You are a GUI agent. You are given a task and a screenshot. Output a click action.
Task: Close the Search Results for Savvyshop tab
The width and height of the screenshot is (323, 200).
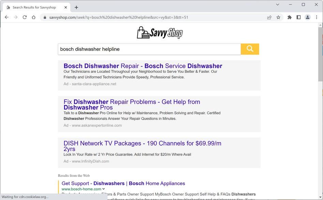tap(65, 7)
